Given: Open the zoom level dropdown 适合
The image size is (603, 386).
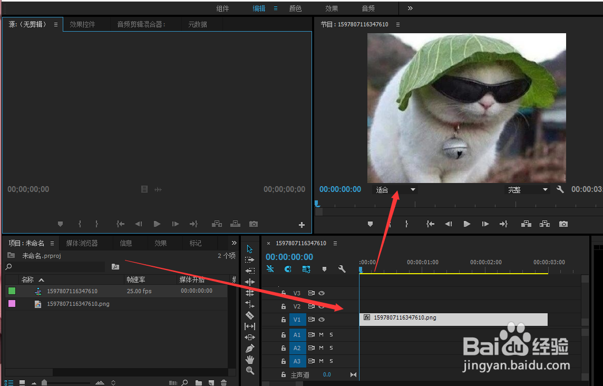Looking at the screenshot, I should coord(395,190).
